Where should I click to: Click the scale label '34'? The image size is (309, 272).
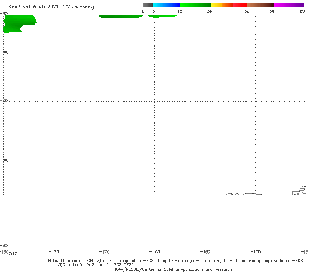coord(209,11)
